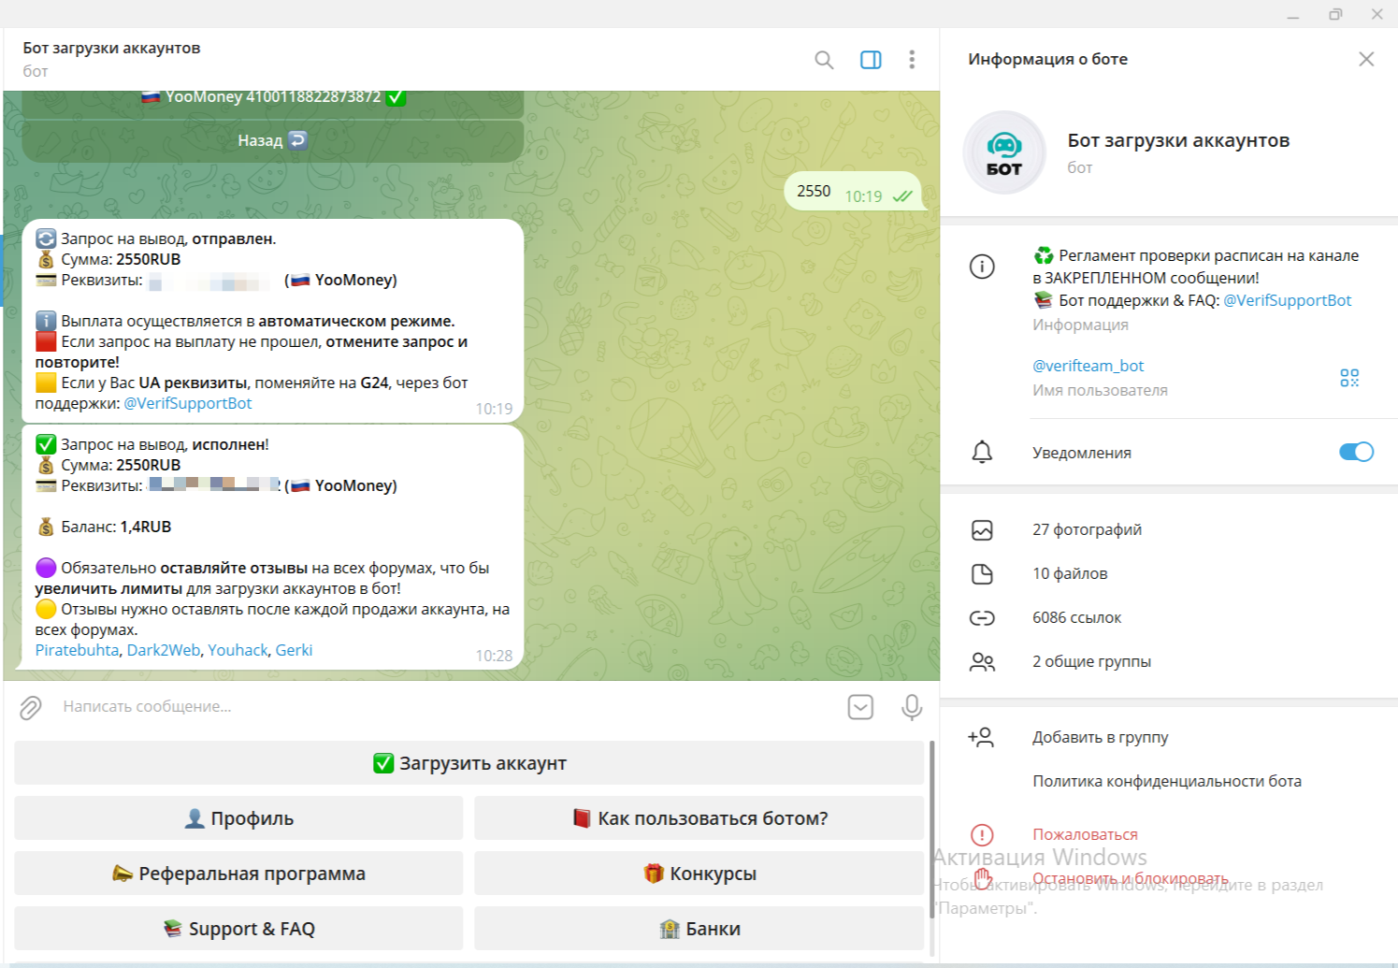Open the 10 files list
The image size is (1398, 968).
coord(1070,574)
